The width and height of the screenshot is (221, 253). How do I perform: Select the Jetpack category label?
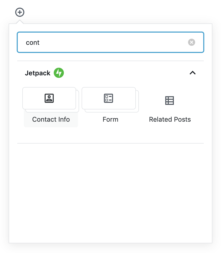[38, 73]
